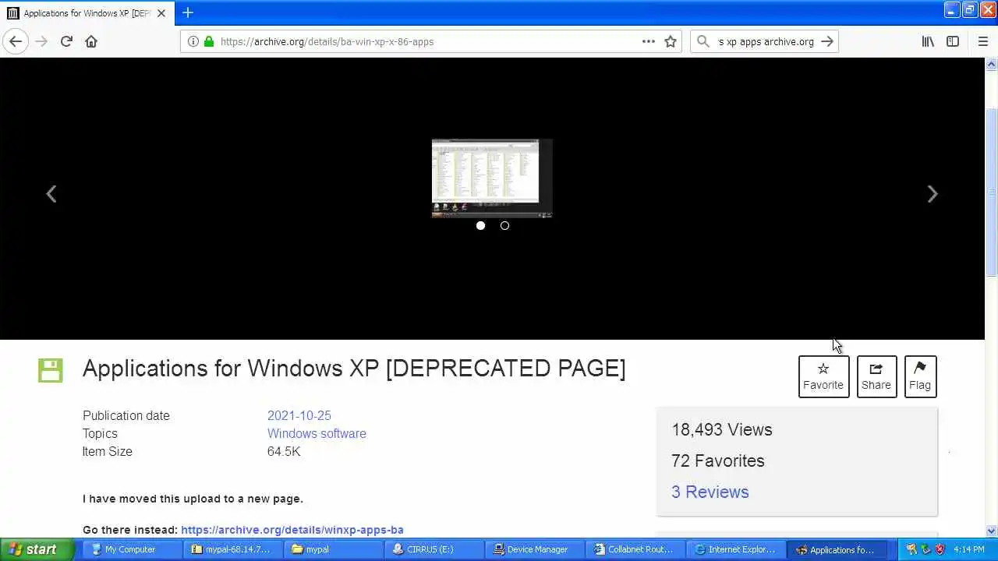998x561 pixels.
Task: Close the Applications for Windows XP tab
Action: pos(161,13)
